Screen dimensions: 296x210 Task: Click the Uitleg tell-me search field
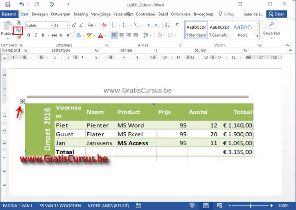coord(226,14)
